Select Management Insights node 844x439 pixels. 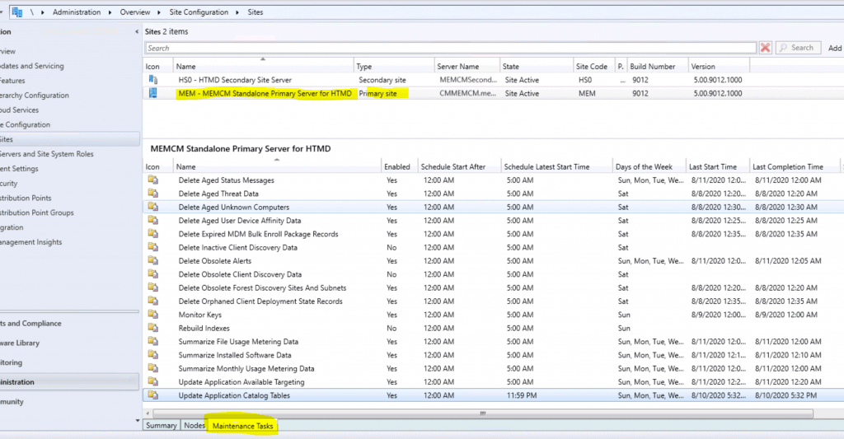[x=31, y=242]
